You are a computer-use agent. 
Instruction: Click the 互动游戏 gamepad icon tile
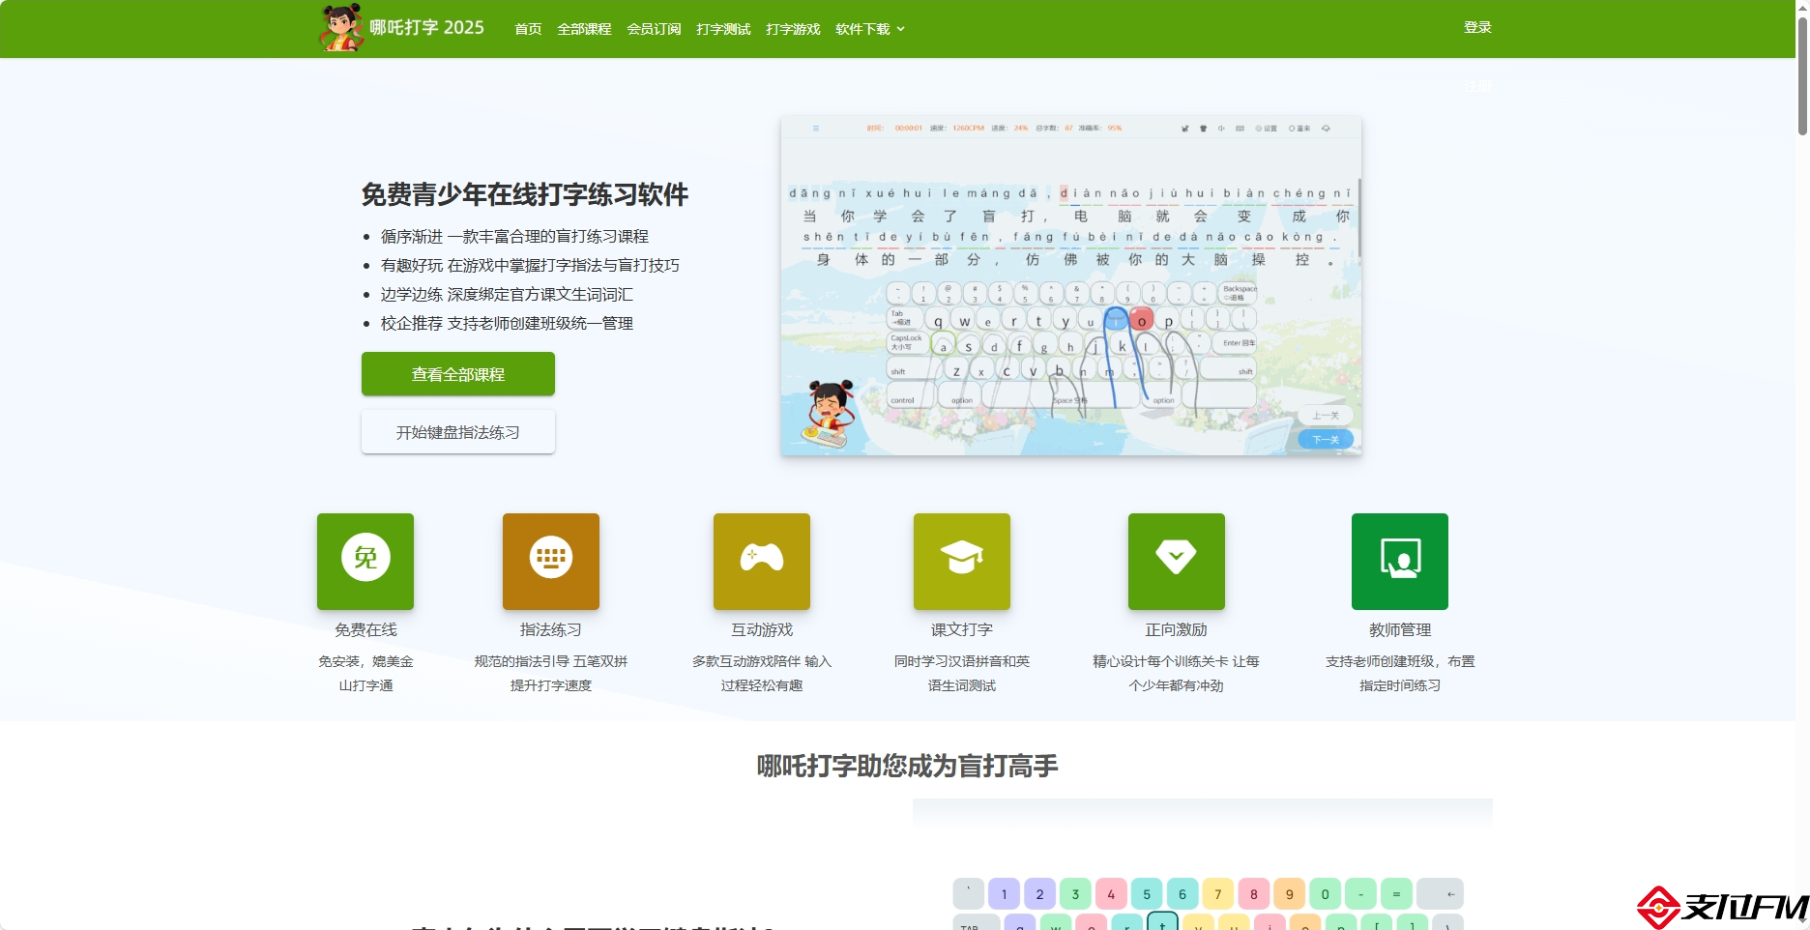(762, 562)
